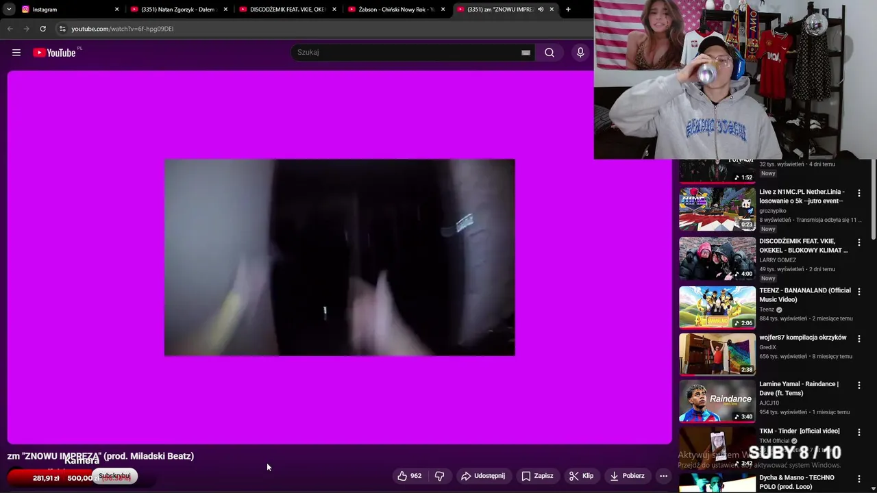Visit LARRY GOMEZ channel name
The height and width of the screenshot is (493, 877).
pyautogui.click(x=778, y=260)
